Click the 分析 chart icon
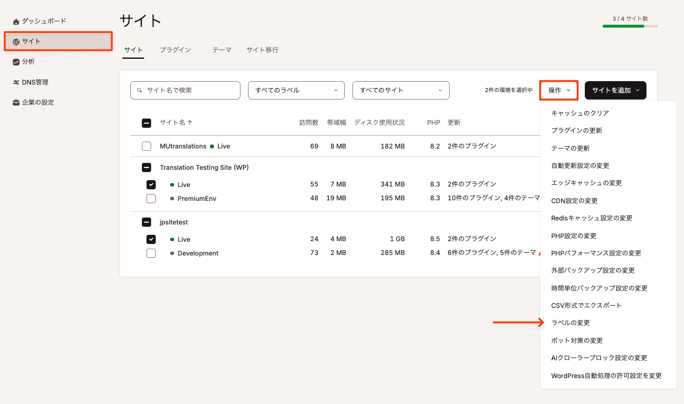Screen dimensions: 684x404 (16, 62)
